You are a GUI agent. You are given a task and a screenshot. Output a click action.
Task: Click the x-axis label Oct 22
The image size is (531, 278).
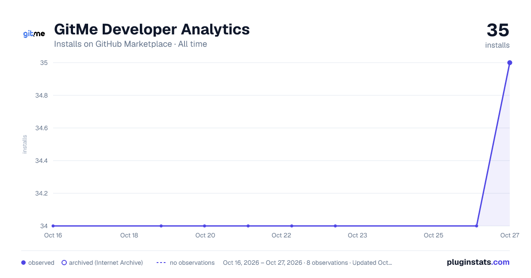coord(281,235)
